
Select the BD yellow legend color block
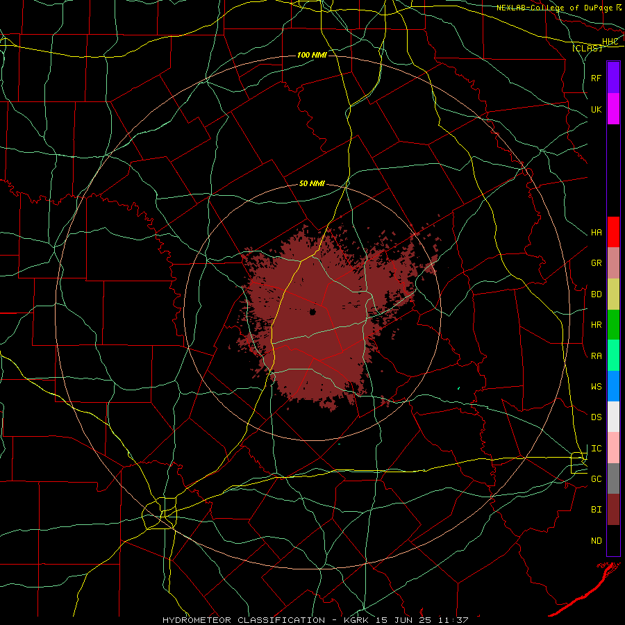pos(613,294)
